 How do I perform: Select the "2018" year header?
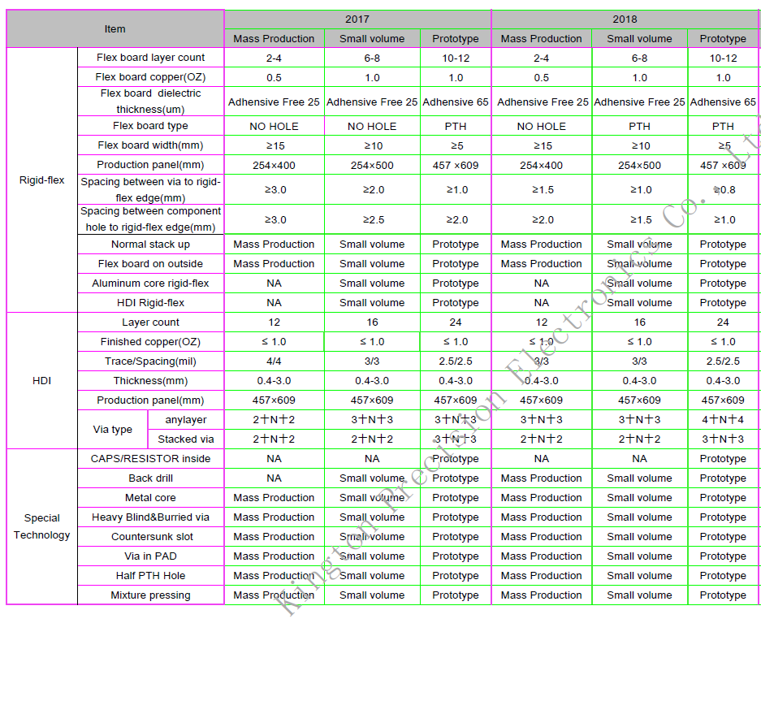625,19
